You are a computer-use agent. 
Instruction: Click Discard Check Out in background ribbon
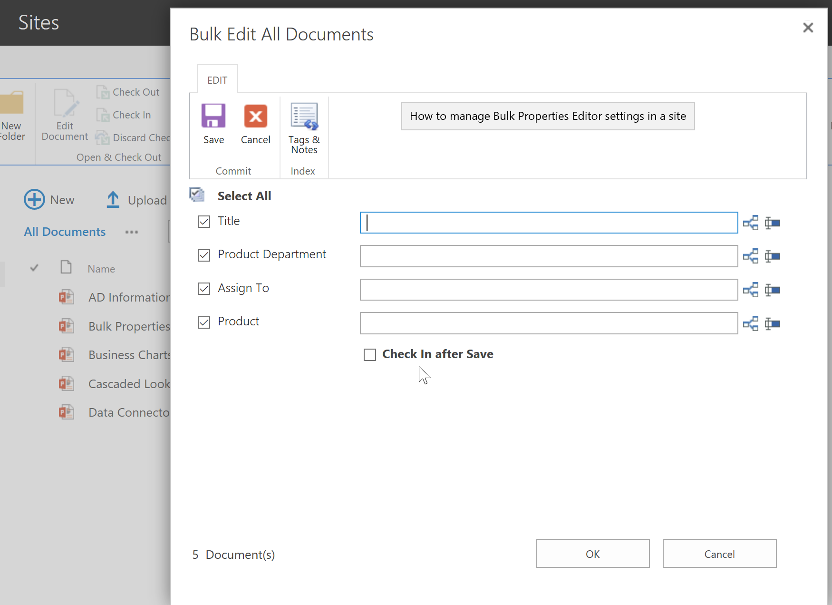pos(133,138)
